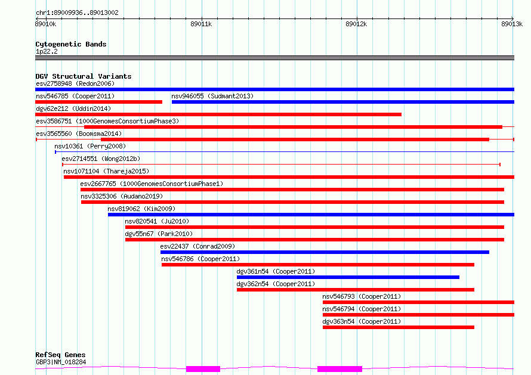
Task: Open the nsv946055 (Sudmant2013) variant label
Action: point(212,96)
